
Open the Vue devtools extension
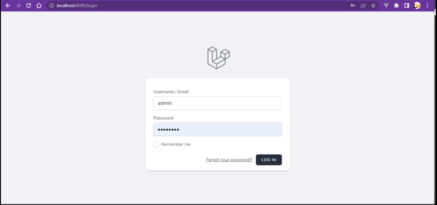click(x=386, y=5)
